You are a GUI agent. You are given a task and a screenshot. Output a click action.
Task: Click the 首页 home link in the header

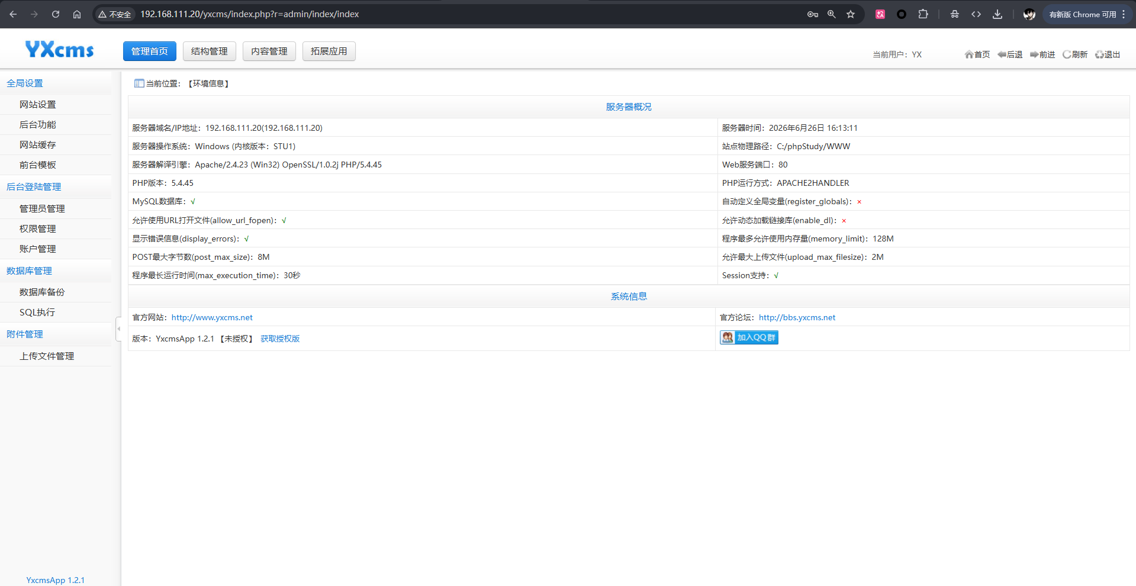tap(977, 54)
